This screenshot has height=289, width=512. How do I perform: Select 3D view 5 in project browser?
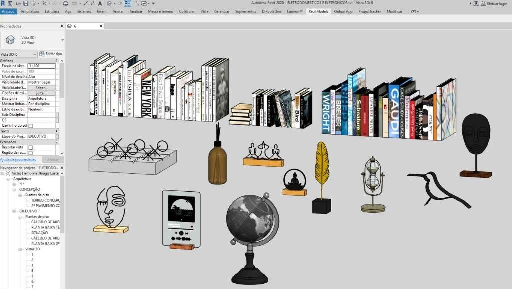pos(33,276)
